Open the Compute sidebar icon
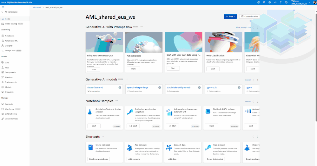The width and height of the screenshot is (317, 166). pos(3,104)
